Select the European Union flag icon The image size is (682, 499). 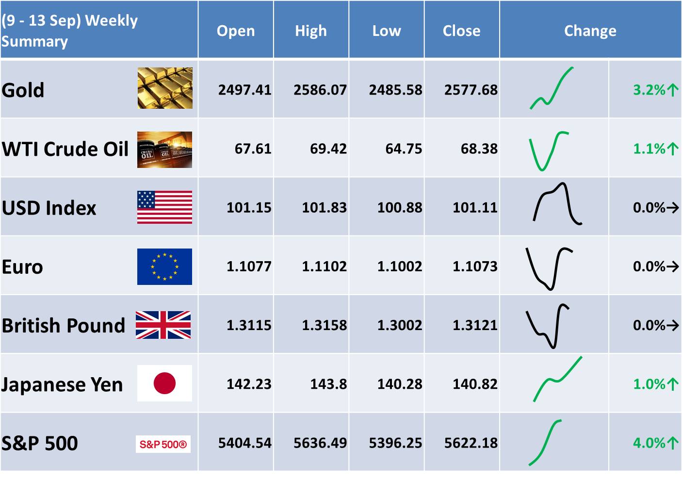click(x=164, y=266)
